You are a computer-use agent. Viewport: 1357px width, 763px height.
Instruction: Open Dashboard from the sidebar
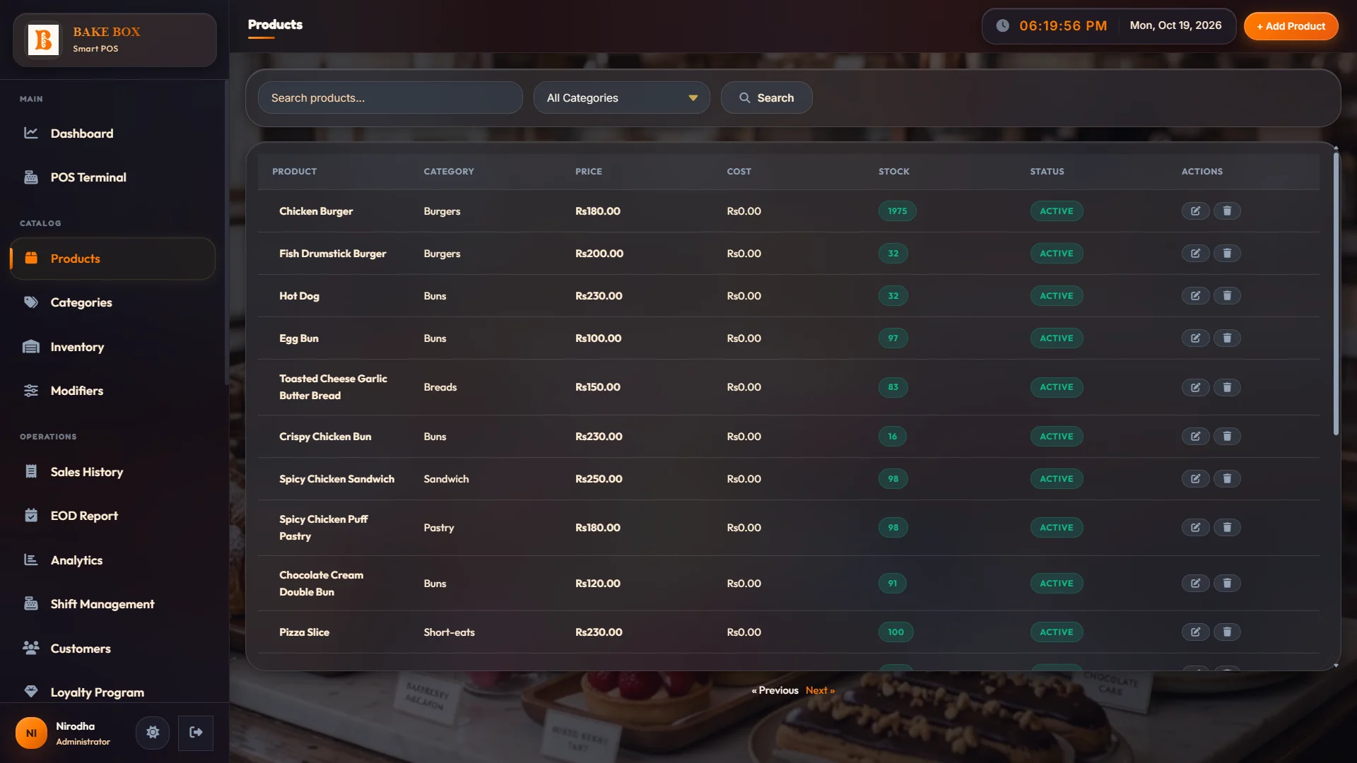(x=113, y=134)
